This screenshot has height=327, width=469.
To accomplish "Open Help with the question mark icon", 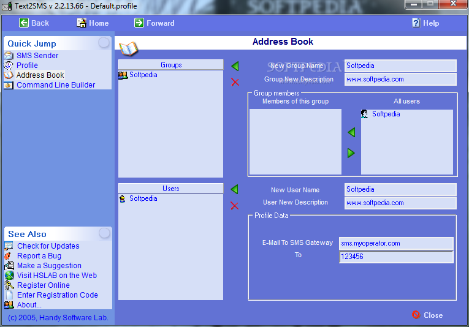I will 416,23.
